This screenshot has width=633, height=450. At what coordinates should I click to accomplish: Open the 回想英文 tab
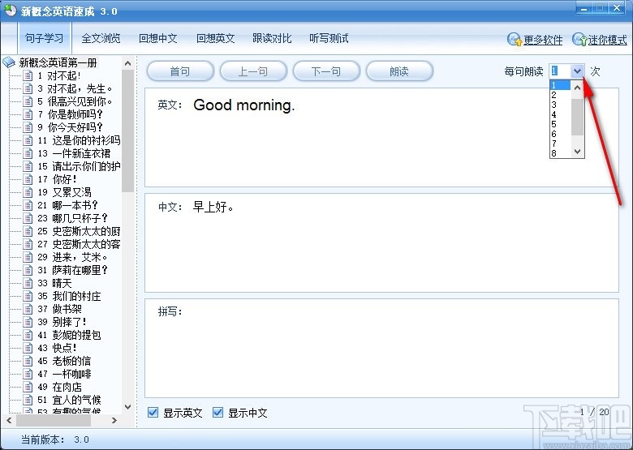[215, 38]
